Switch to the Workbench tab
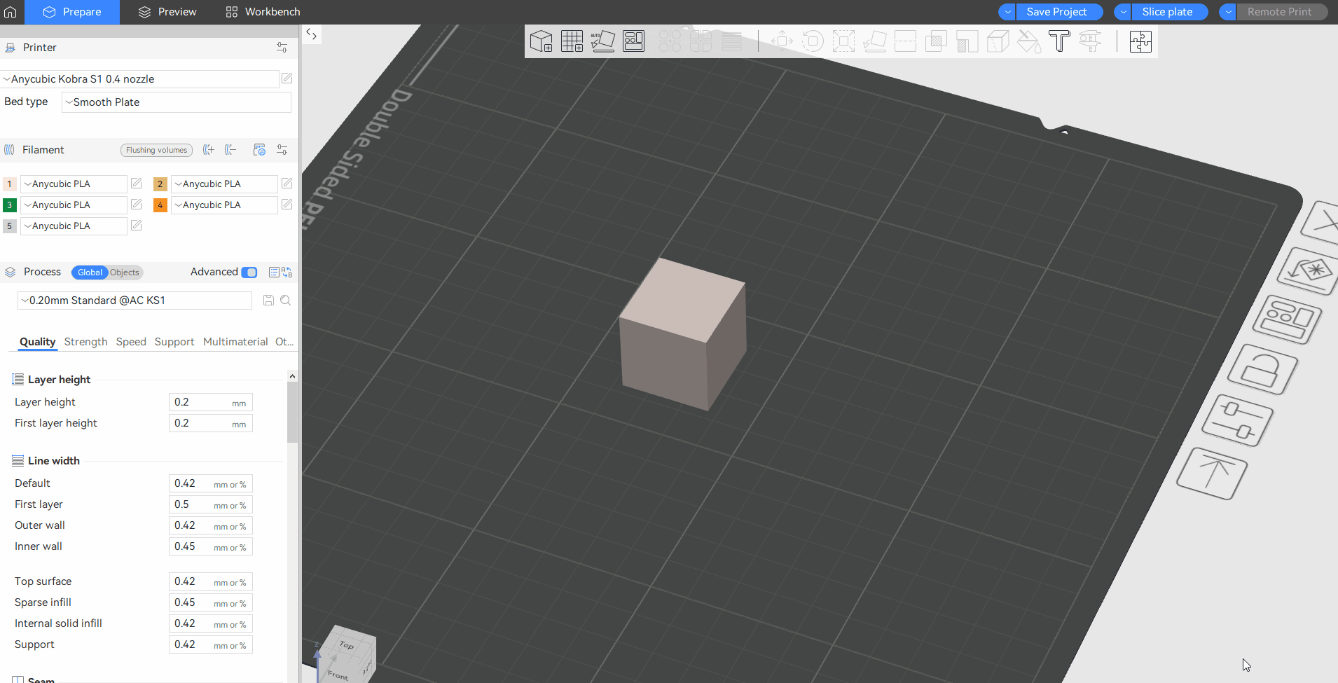 pyautogui.click(x=263, y=12)
